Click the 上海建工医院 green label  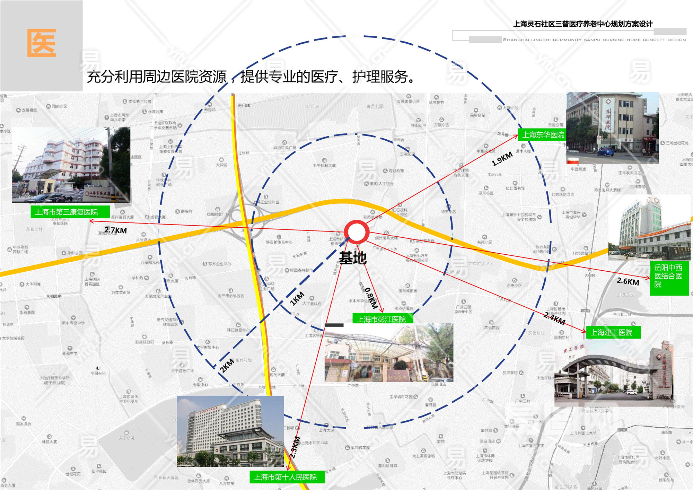pyautogui.click(x=613, y=332)
